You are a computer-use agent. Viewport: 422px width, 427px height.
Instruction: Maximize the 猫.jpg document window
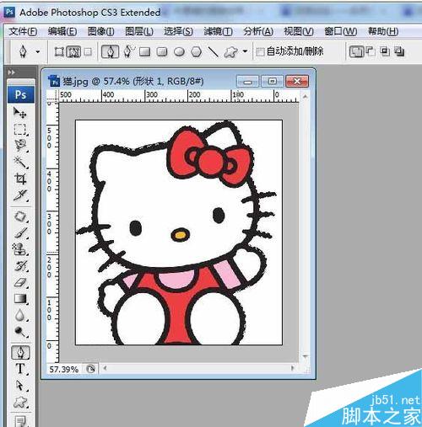272,82
